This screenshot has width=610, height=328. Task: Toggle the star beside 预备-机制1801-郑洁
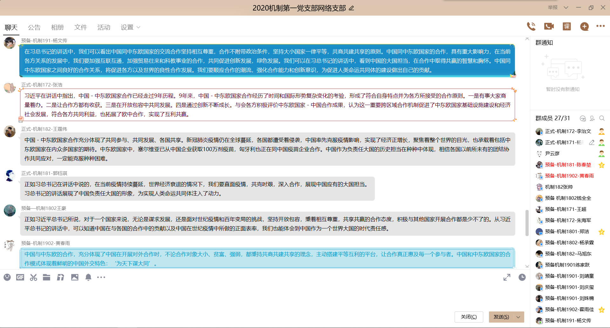coord(601,232)
